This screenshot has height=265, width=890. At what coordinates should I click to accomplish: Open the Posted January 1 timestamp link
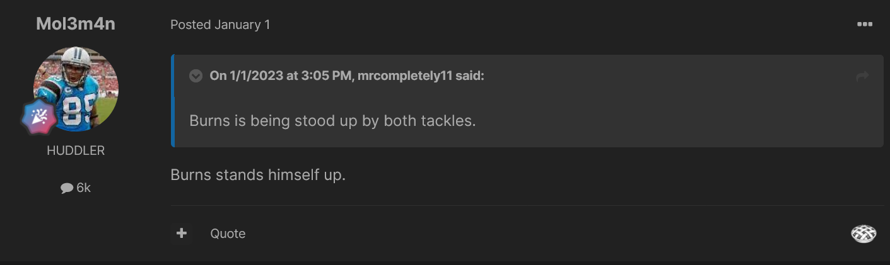[x=220, y=25]
